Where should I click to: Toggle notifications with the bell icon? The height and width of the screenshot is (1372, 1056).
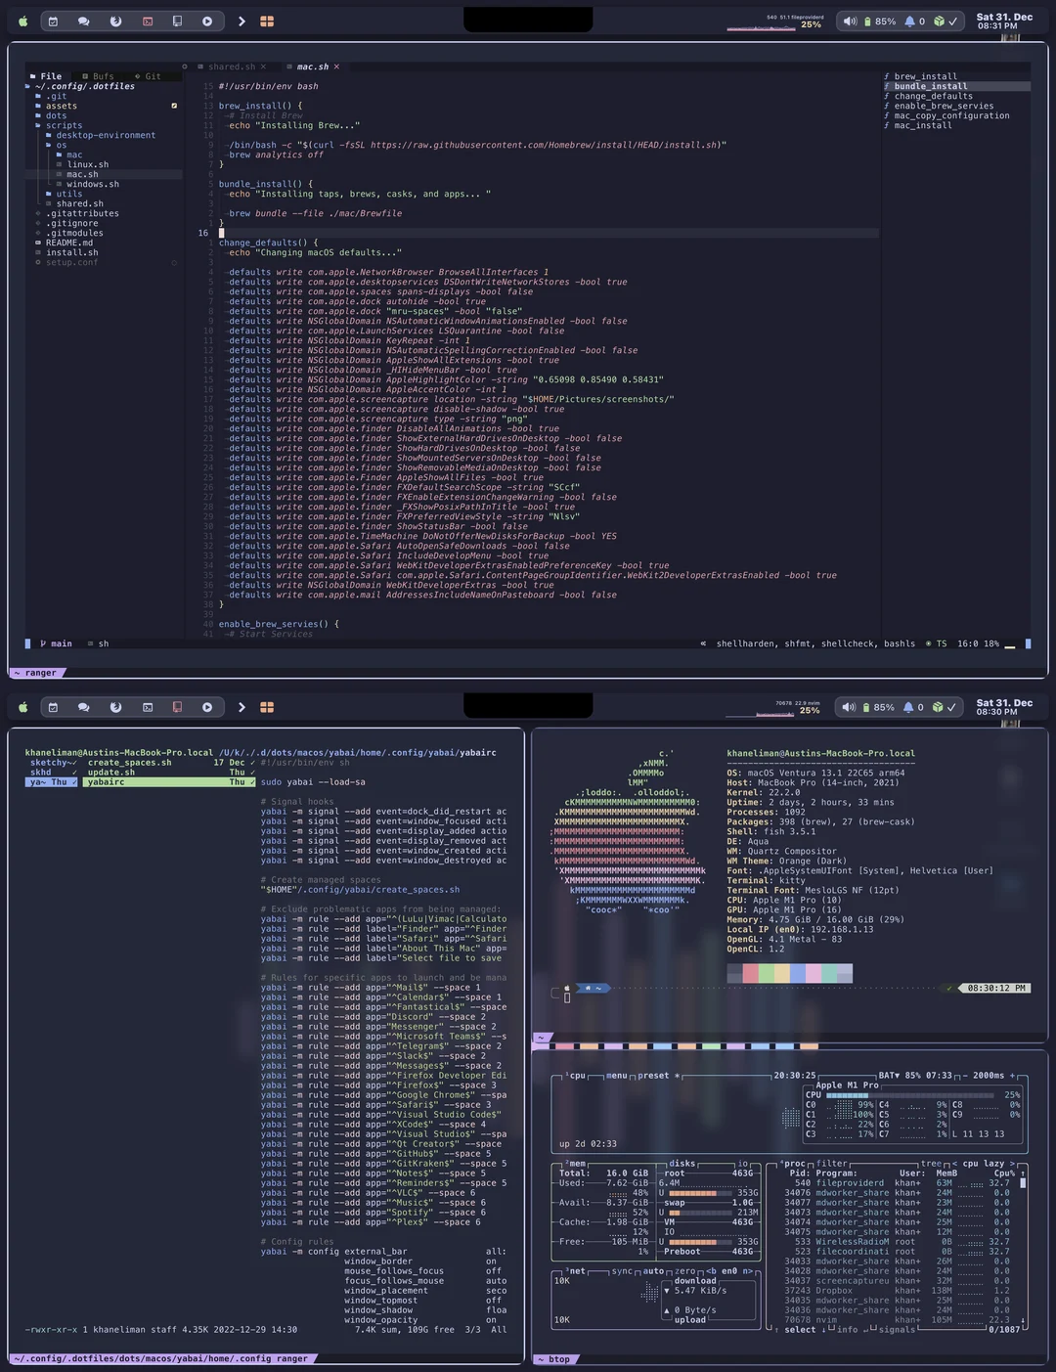(909, 20)
